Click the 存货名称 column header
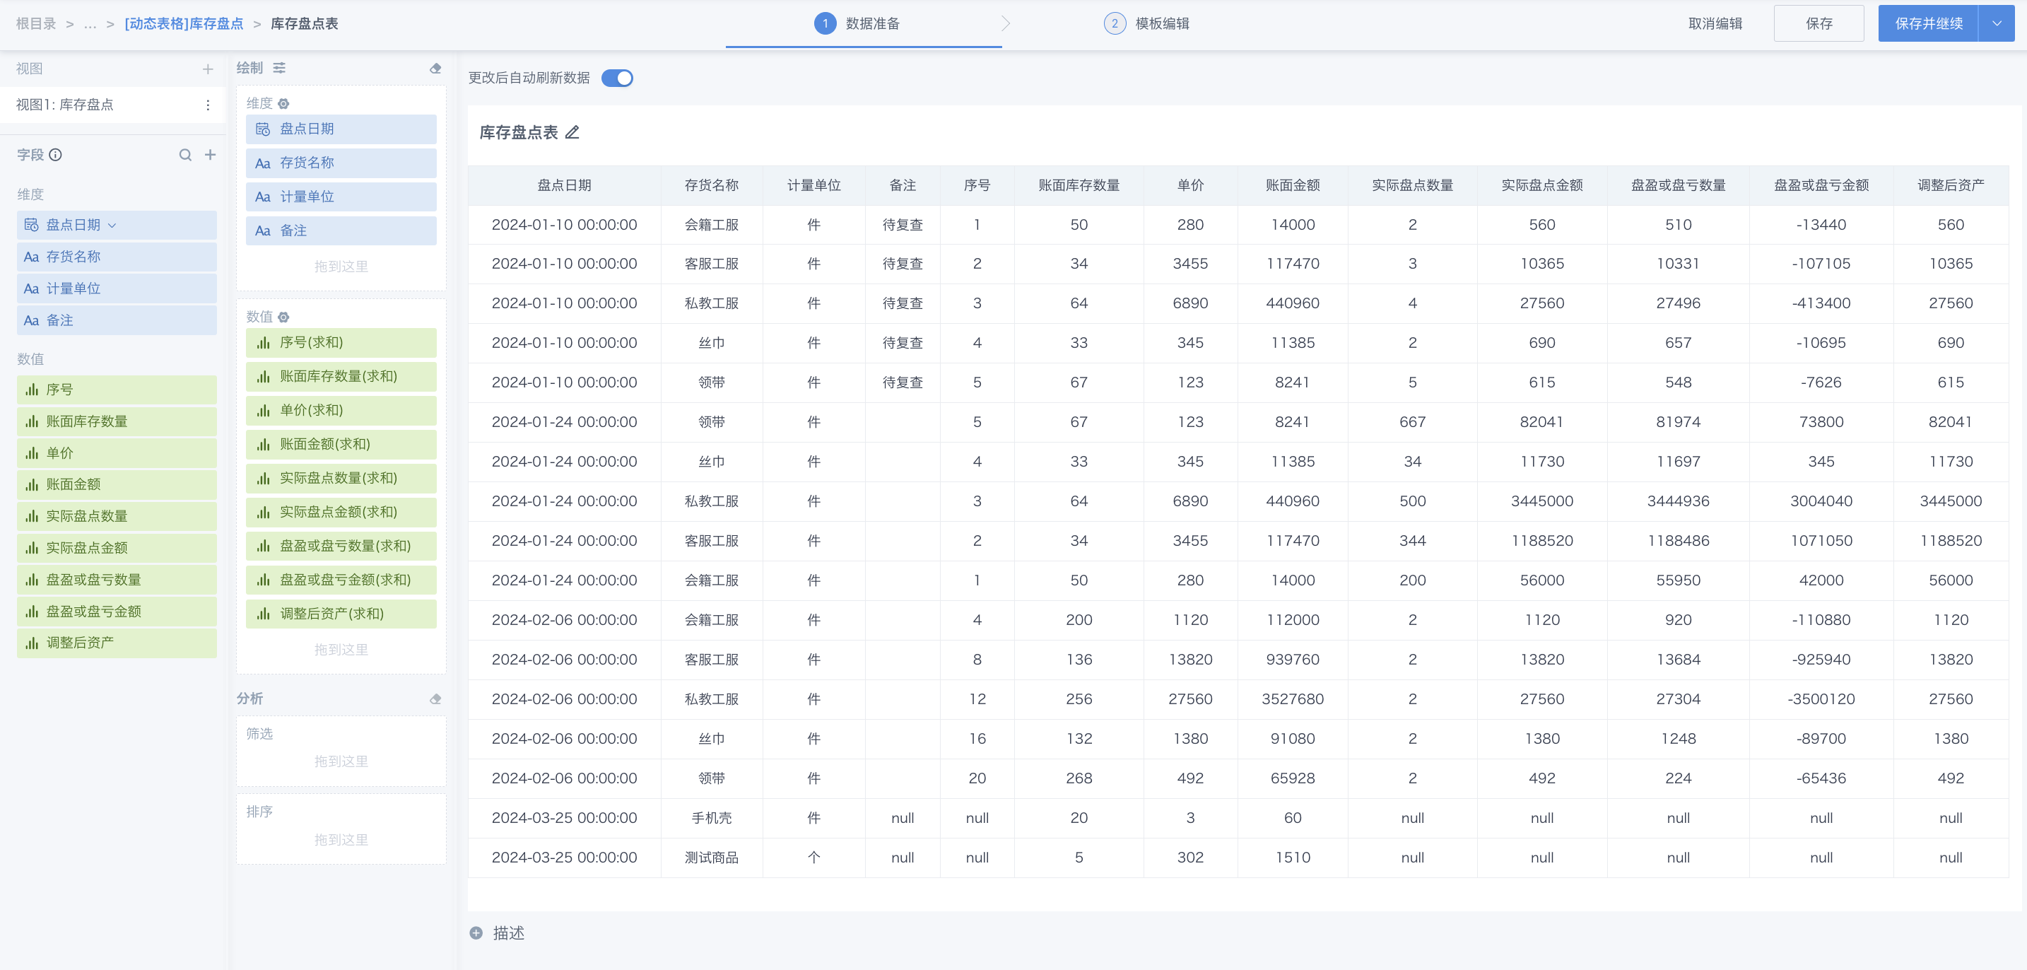The image size is (2027, 970). coord(711,186)
